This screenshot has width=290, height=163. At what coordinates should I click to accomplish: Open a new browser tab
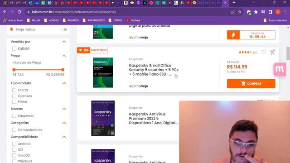point(234,3)
